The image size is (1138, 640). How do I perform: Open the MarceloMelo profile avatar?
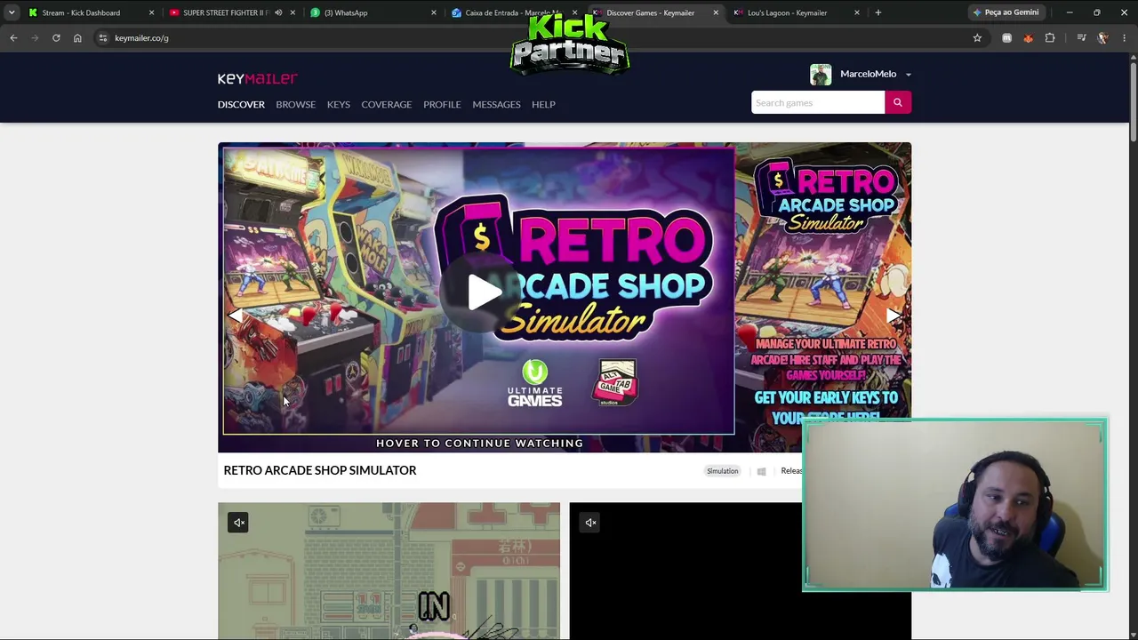[821, 75]
